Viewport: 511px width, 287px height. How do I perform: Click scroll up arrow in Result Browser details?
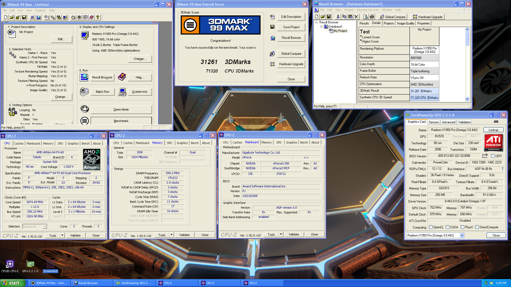point(467,29)
